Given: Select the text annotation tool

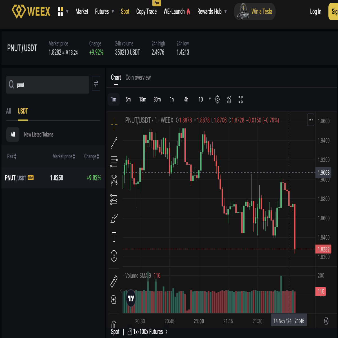Looking at the screenshot, I should coord(114,237).
